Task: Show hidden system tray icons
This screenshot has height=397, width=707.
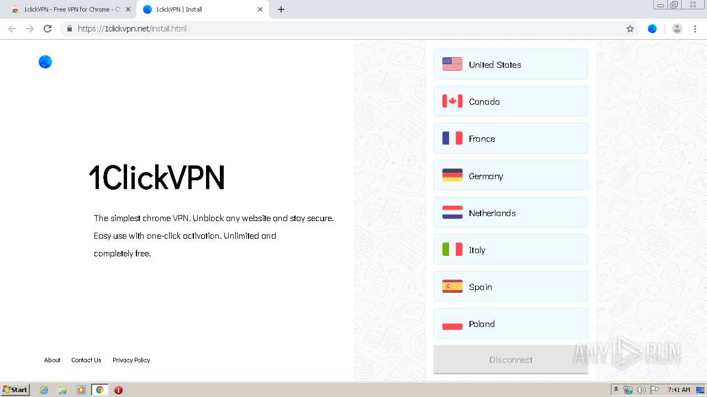Action: point(616,390)
